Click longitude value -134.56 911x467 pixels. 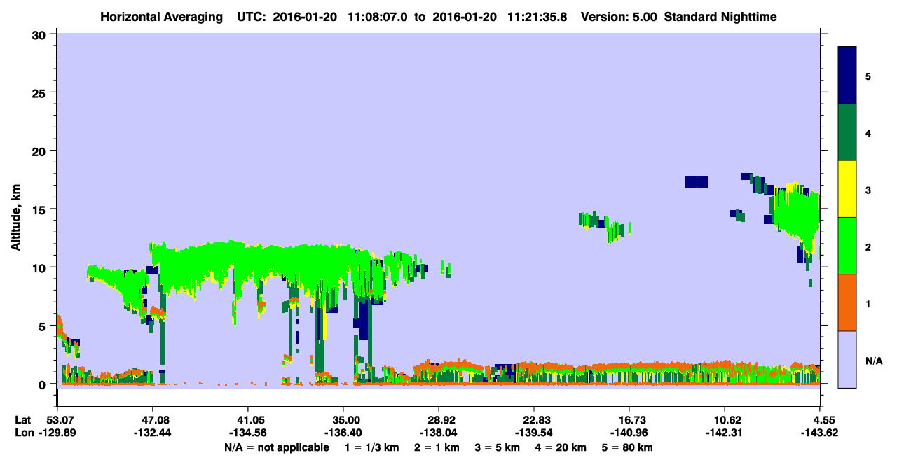[247, 433]
